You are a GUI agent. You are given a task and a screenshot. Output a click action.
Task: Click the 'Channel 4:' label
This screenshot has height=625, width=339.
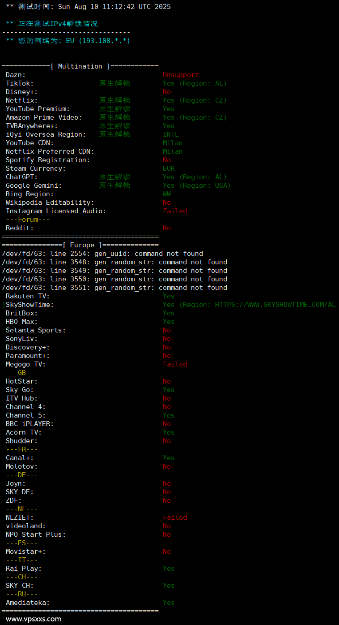(x=26, y=407)
